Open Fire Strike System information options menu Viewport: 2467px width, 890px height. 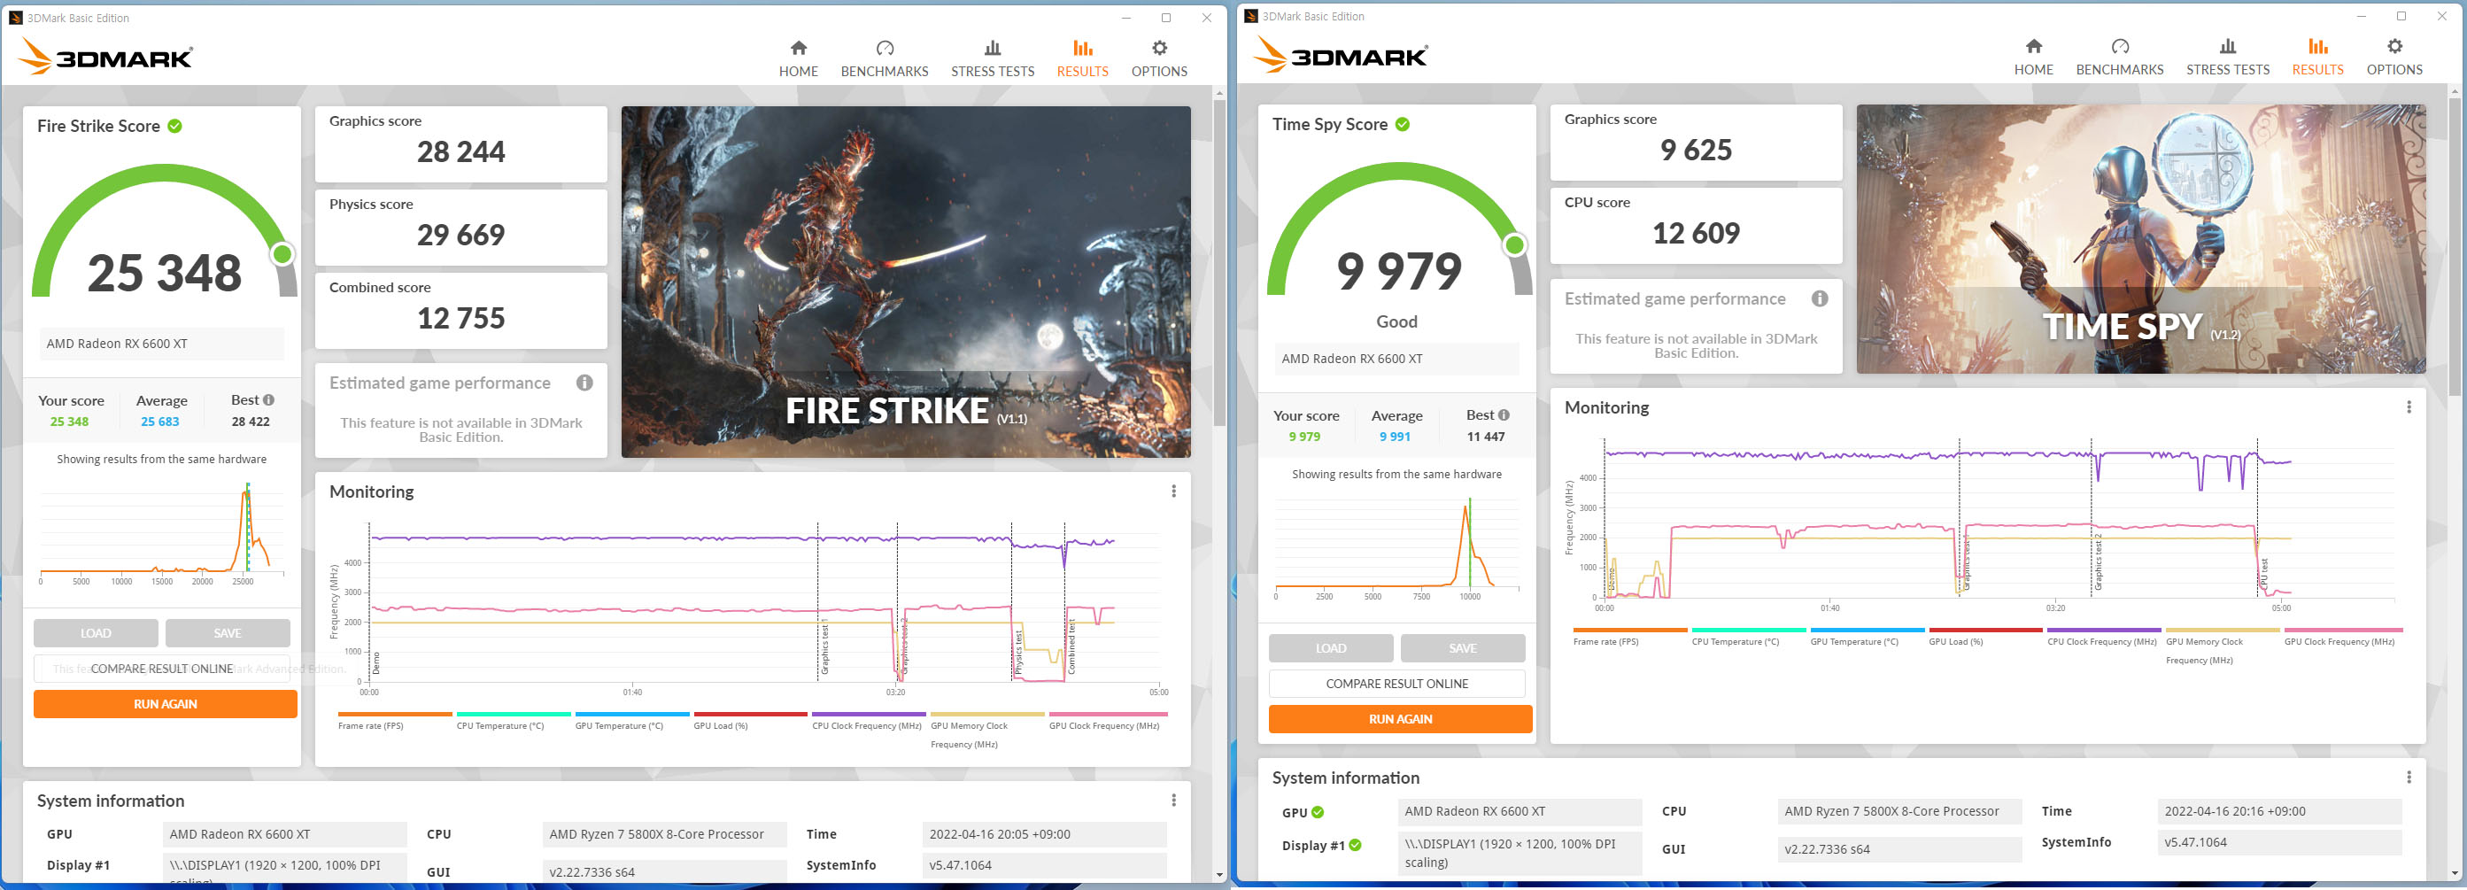point(1173,800)
